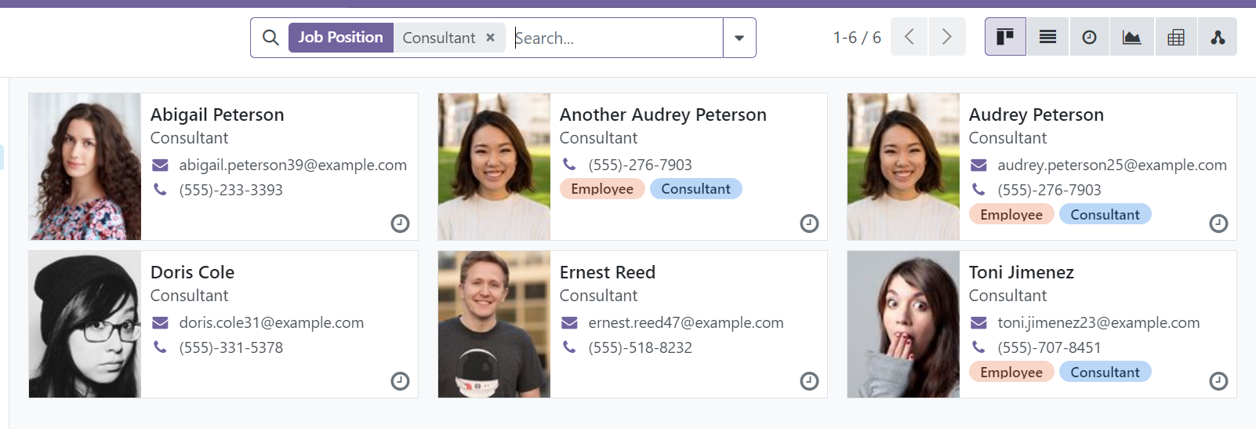Switch to the kanban view
Image resolution: width=1256 pixels, height=429 pixels.
(1005, 37)
